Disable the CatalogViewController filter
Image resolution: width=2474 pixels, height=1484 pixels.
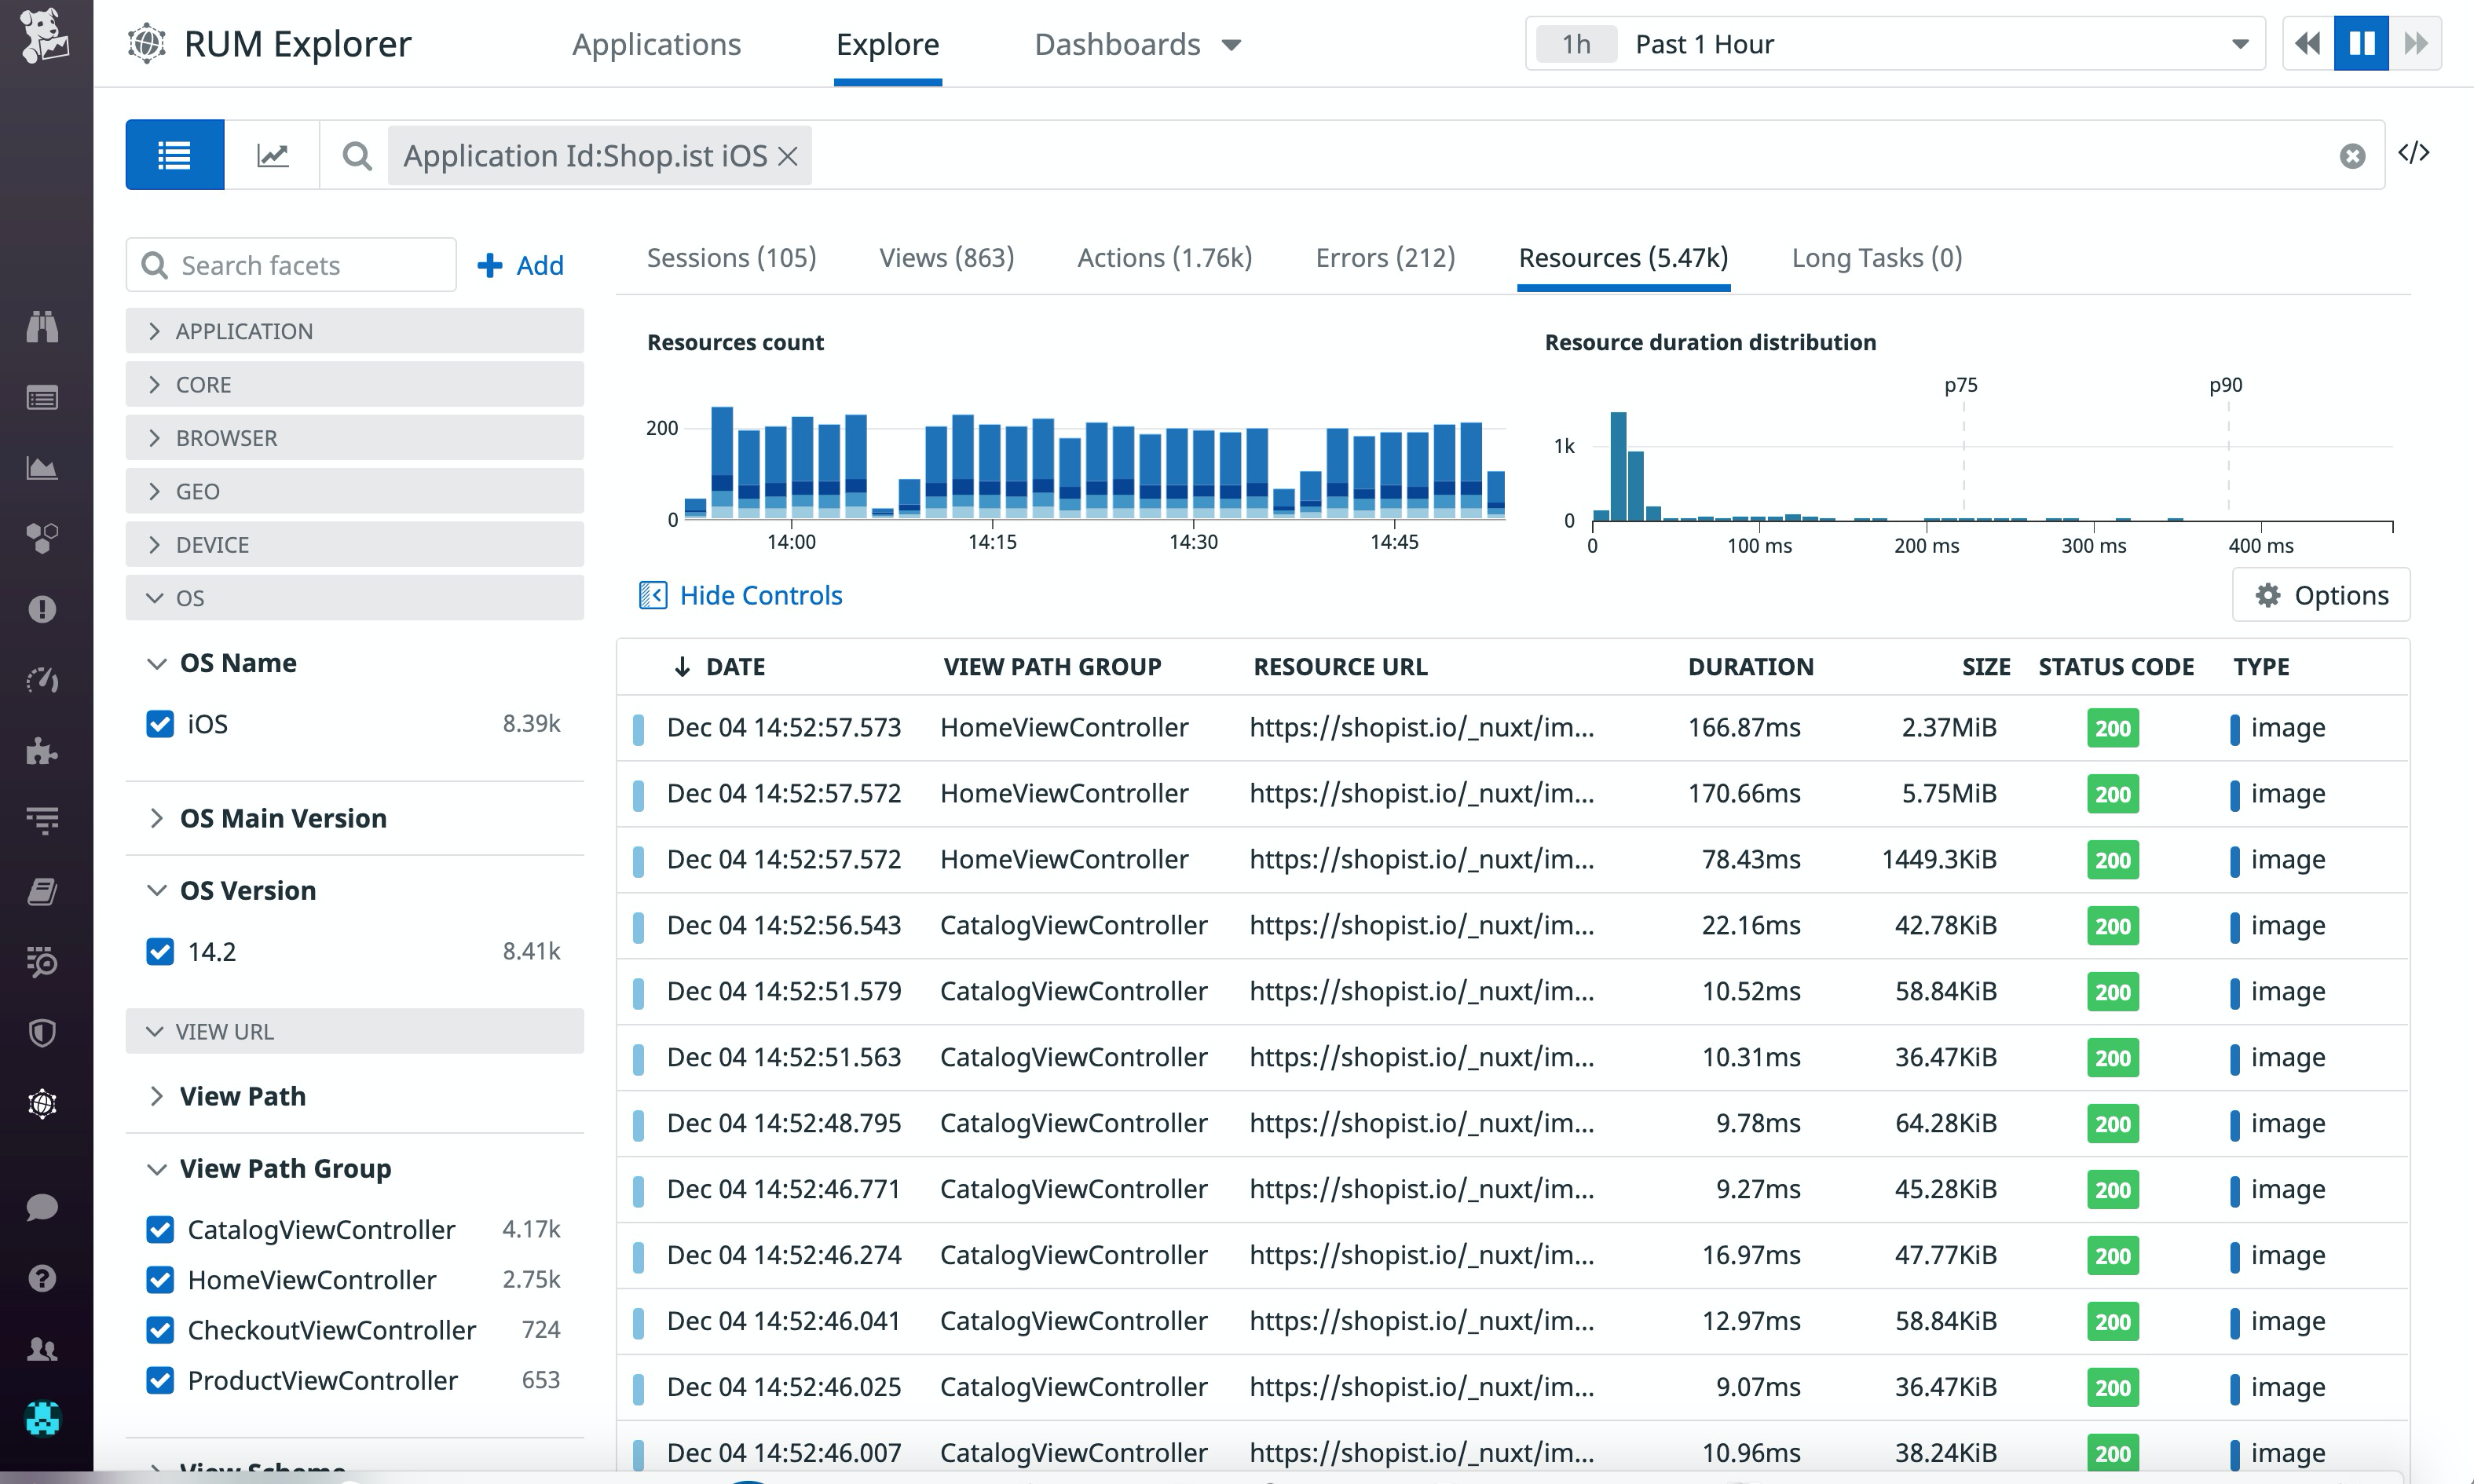coord(160,1229)
